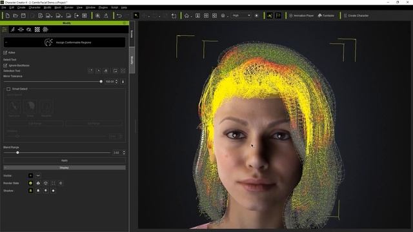Switch to the vertical Modify side tab
Screen dimensions: 413x232
[x=132, y=60]
